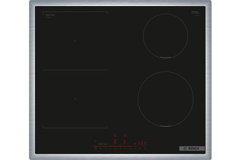Tap the BOSCH logo badge
The image size is (241, 160).
(192, 148)
